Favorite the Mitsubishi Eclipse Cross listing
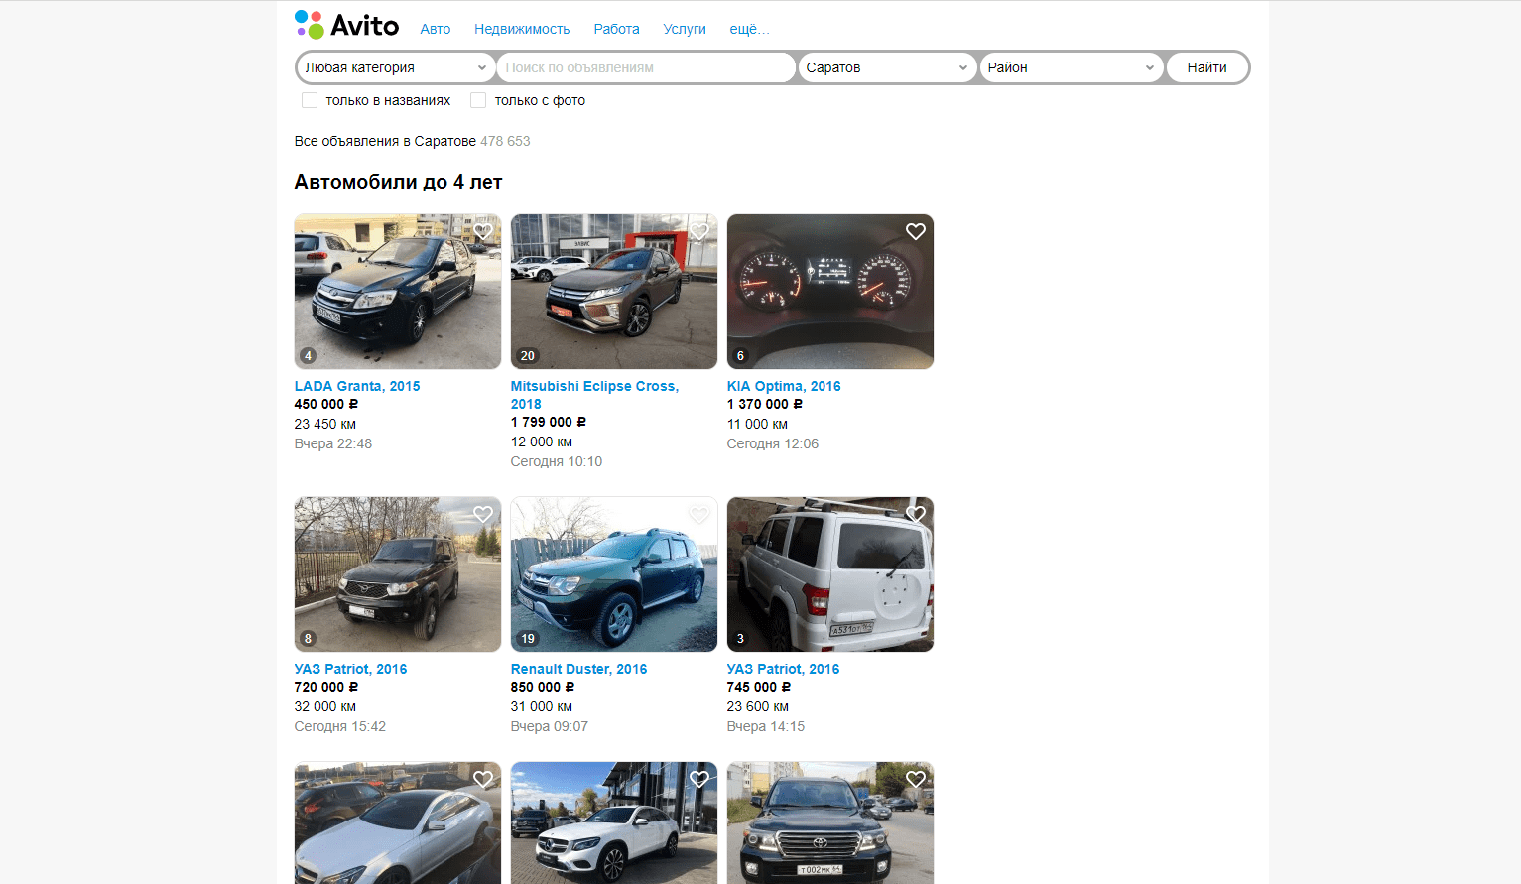The height and width of the screenshot is (884, 1521). coord(699,231)
